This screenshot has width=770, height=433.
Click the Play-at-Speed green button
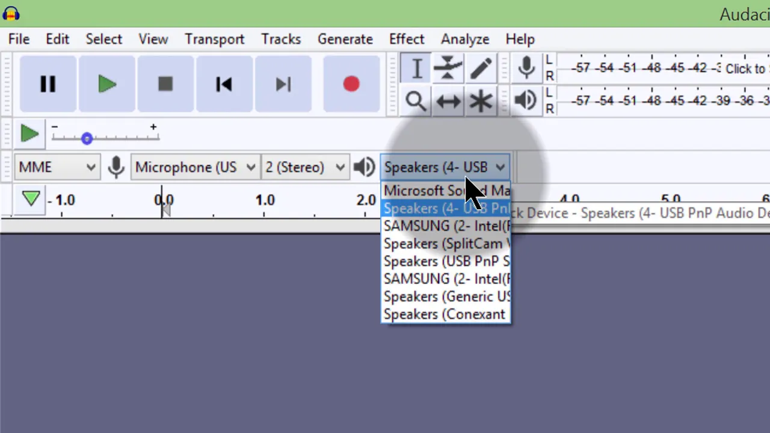point(29,134)
